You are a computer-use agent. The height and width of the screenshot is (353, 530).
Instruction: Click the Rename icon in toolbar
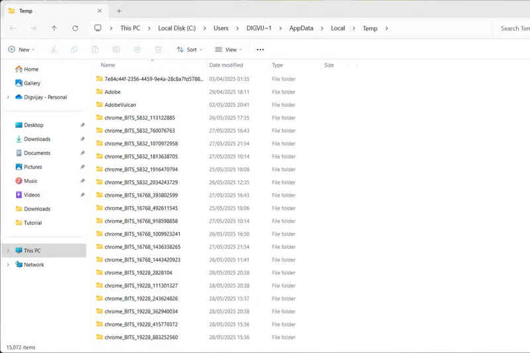coord(116,50)
